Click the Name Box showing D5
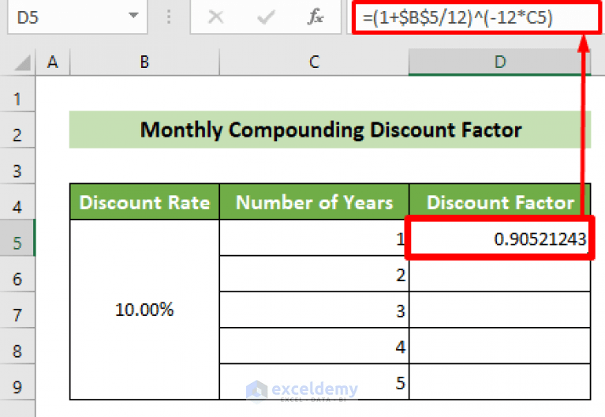This screenshot has height=417, width=605. (x=77, y=17)
